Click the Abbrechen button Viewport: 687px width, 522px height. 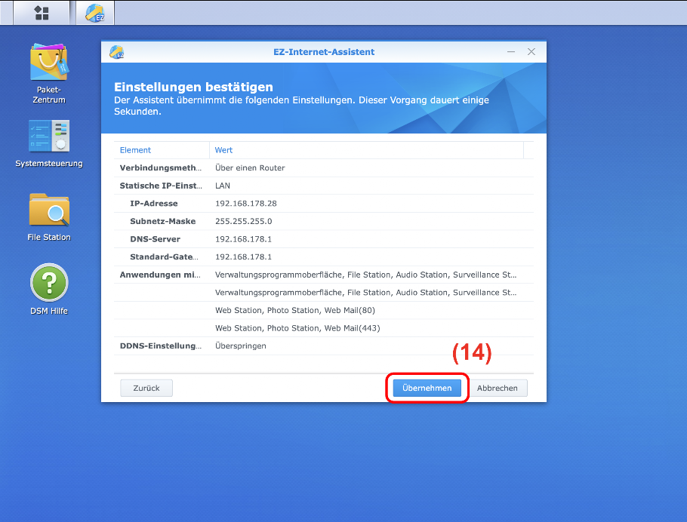click(x=497, y=388)
